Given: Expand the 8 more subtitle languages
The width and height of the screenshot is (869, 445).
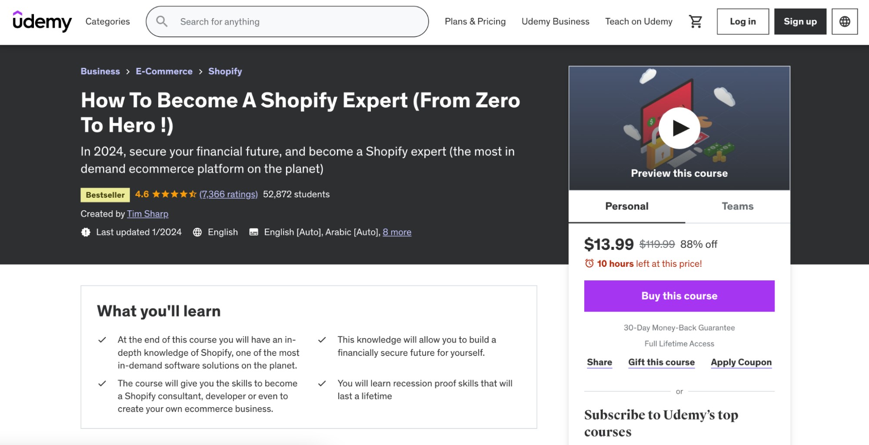Looking at the screenshot, I should click(x=397, y=232).
